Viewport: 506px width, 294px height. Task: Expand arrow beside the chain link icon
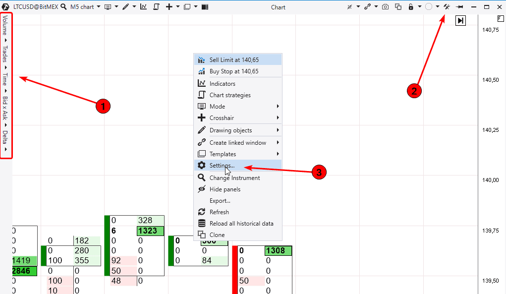[376, 7]
